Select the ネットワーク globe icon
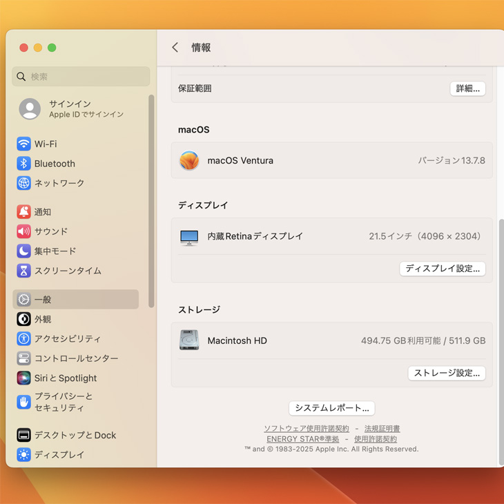The width and height of the screenshot is (504, 504). coord(23,183)
